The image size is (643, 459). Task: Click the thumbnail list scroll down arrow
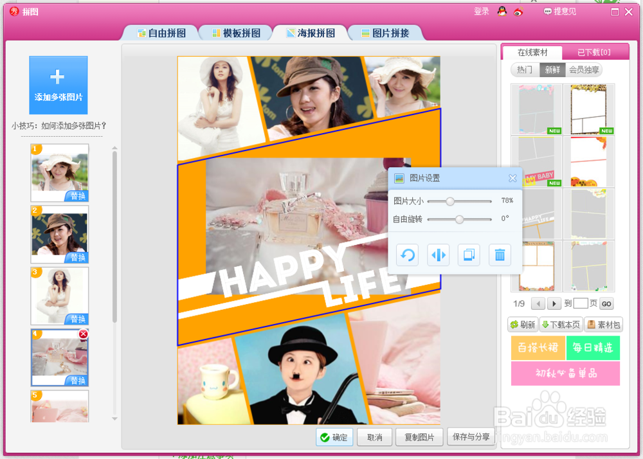[x=115, y=419]
